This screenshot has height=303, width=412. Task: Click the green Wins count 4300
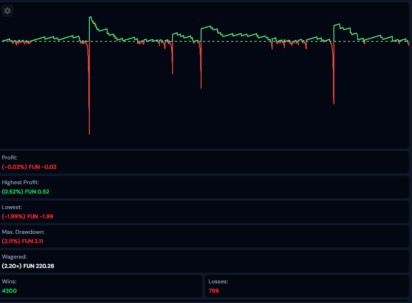coord(10,291)
